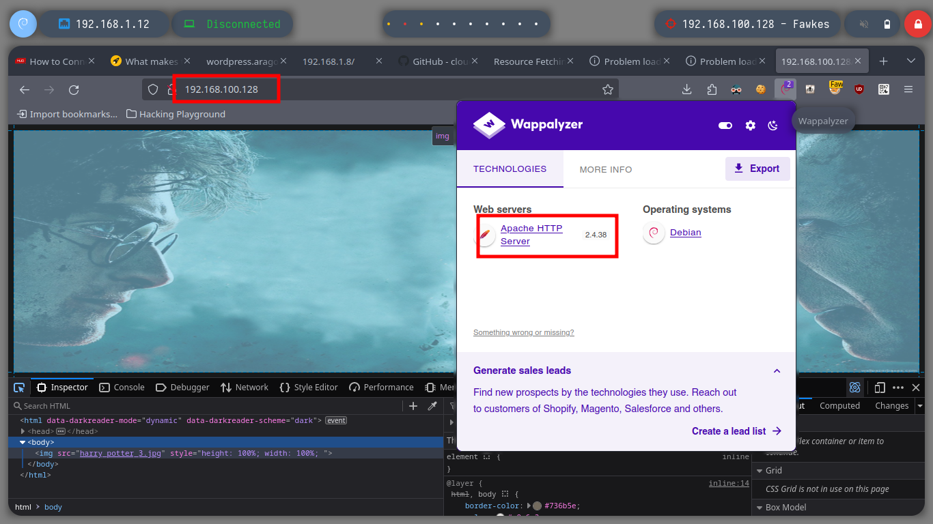The image size is (933, 524).
Task: Close the 'How to Conn' tab
Action: (x=91, y=61)
